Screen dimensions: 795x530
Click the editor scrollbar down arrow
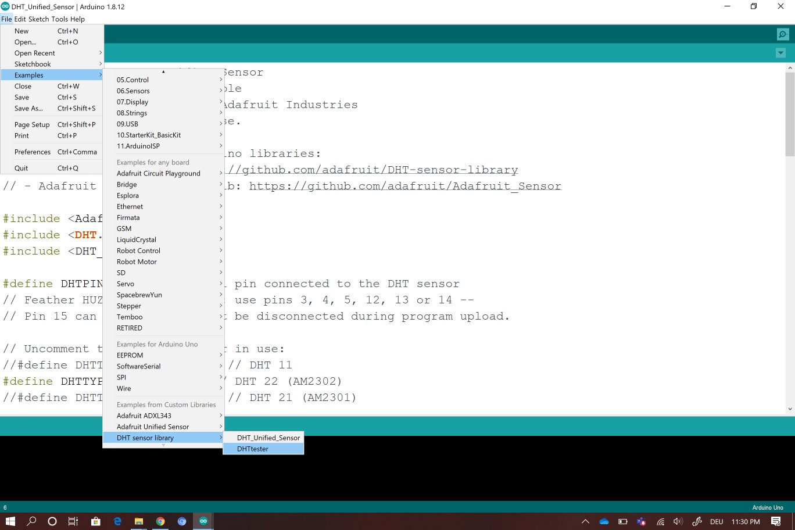790,409
